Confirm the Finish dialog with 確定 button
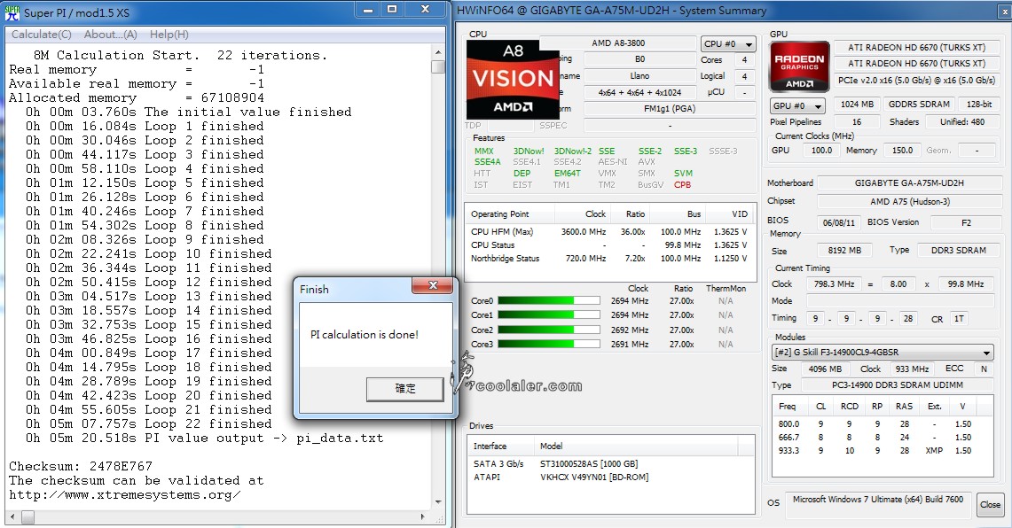The image size is (1012, 528). (405, 389)
